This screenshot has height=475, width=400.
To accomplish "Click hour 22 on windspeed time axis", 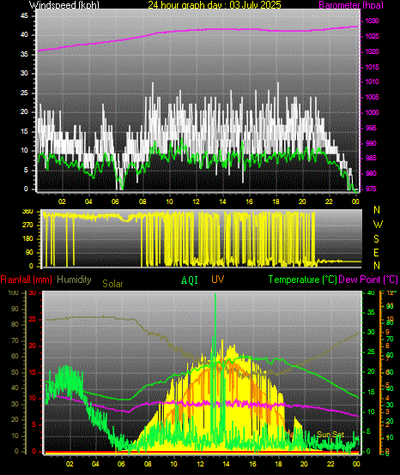I will tap(329, 201).
